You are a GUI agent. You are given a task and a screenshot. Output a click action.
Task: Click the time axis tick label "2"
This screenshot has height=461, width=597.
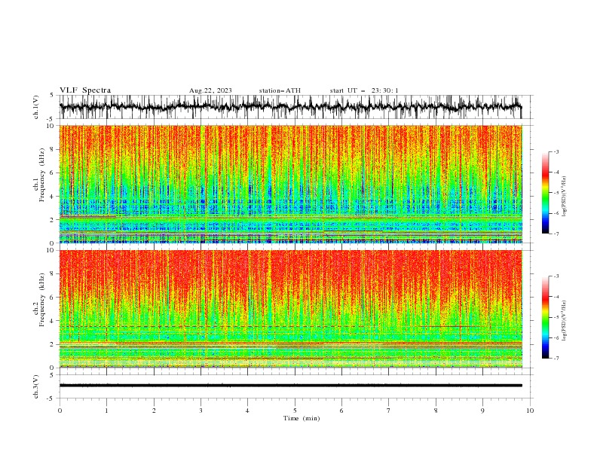[x=154, y=411]
